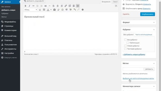Collapse sidebar with Свернуть меню
Screen dimensions: 161x91
point(10,58)
